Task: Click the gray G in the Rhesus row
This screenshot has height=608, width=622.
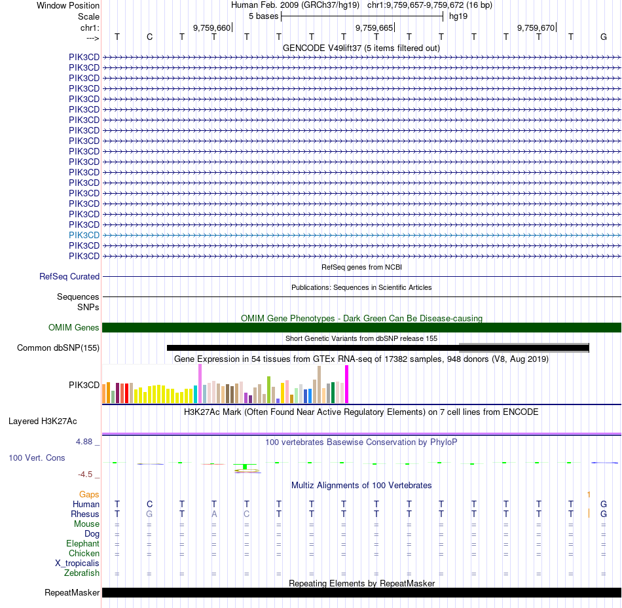Action: [149, 514]
